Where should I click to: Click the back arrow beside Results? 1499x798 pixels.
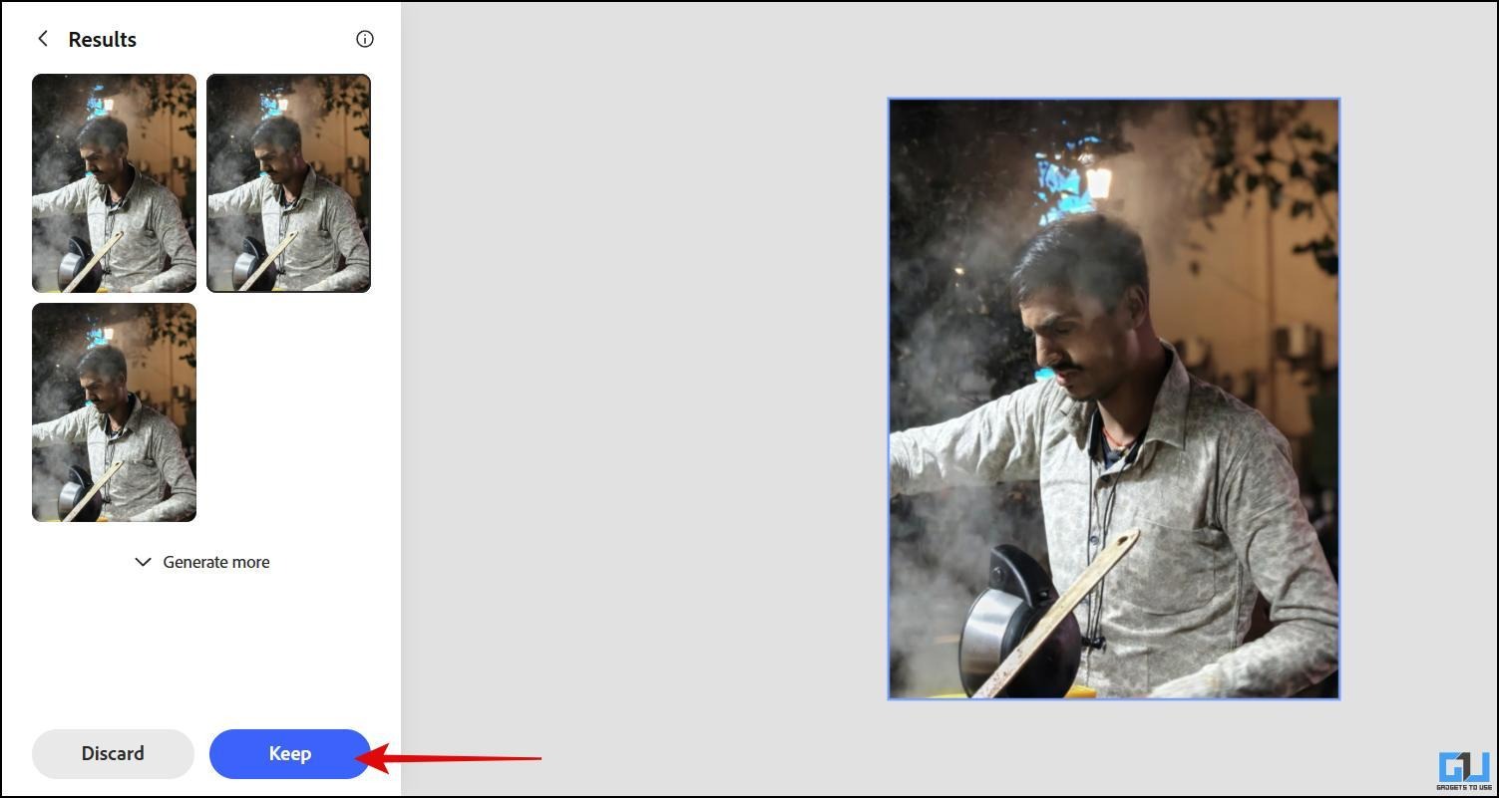42,39
